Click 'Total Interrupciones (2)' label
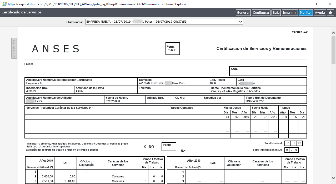The image size is (336, 184). click(267, 150)
